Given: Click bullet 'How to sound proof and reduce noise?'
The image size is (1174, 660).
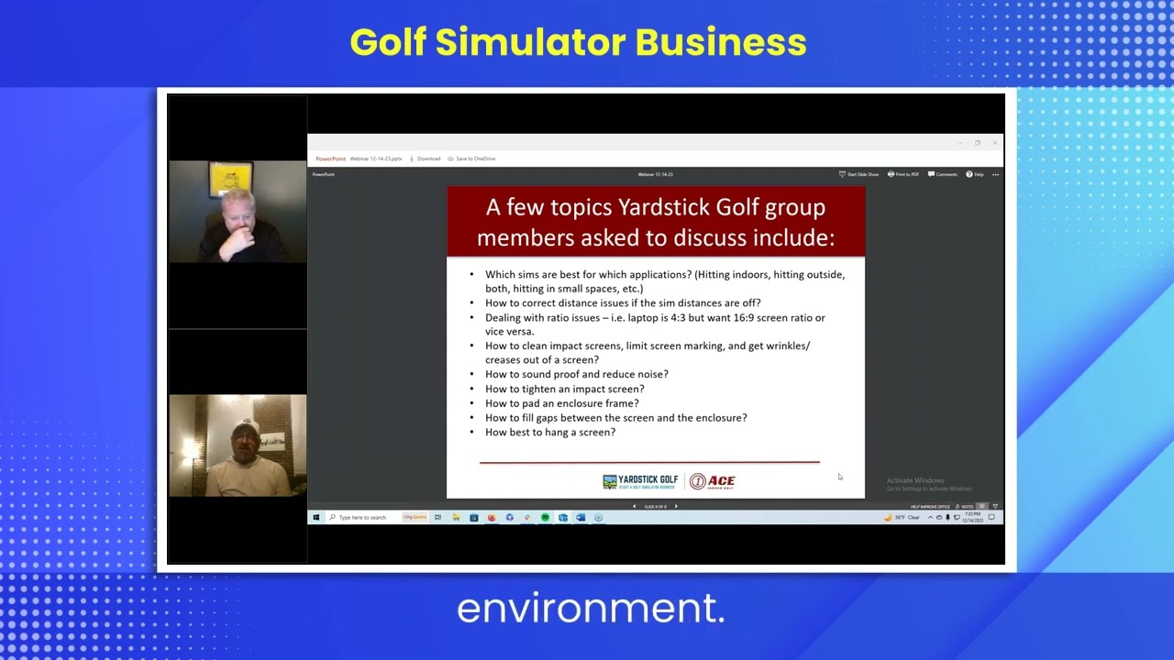Looking at the screenshot, I should click(577, 374).
